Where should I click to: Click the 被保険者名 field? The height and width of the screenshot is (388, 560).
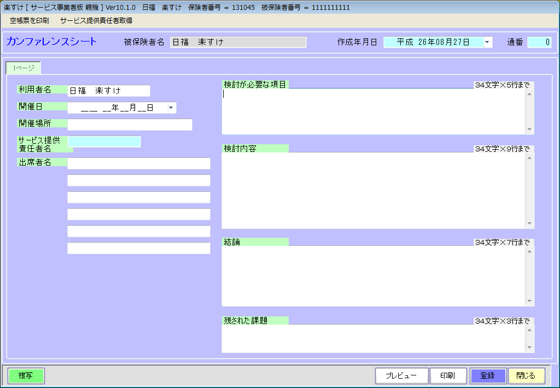point(238,42)
